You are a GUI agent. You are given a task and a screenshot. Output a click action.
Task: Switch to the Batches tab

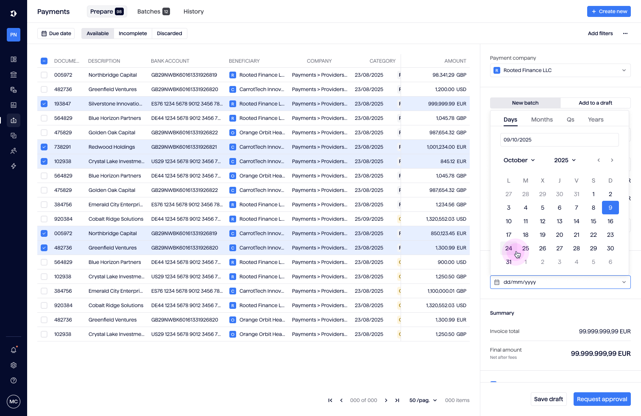[153, 11]
